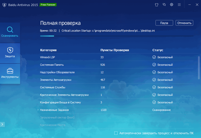Viewport: 201px width, 138px height.
Task: Close the antivirus window
Action: [x=197, y=5]
